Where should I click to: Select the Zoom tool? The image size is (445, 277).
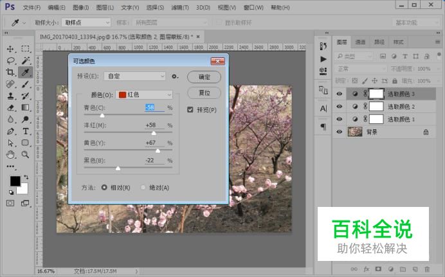coord(25,154)
